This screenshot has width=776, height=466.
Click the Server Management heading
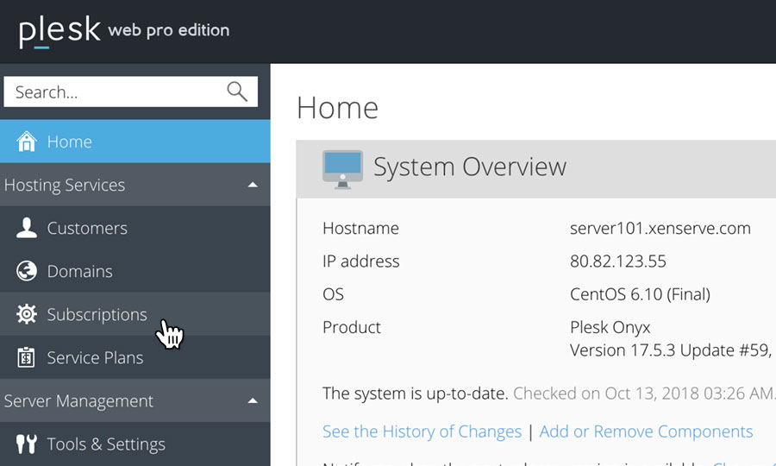click(x=78, y=400)
